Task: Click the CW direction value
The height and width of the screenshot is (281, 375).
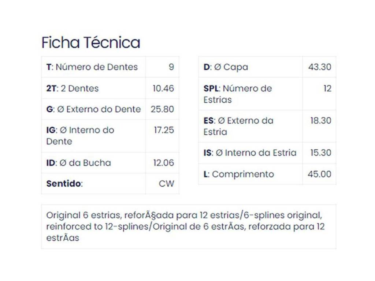Action: (x=167, y=184)
